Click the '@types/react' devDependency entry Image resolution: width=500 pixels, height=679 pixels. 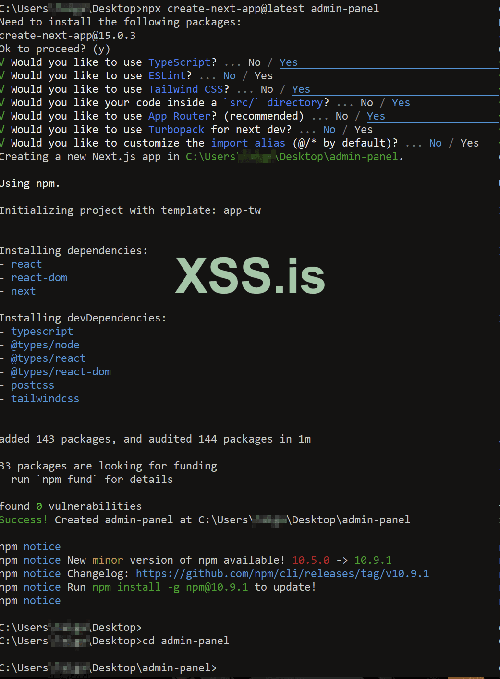[49, 358]
